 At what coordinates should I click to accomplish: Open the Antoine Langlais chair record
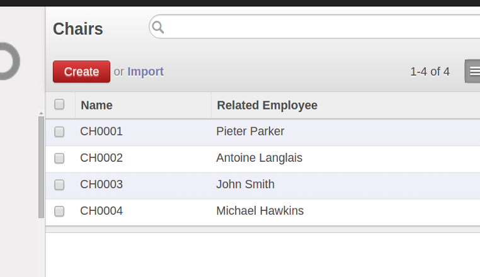260,158
